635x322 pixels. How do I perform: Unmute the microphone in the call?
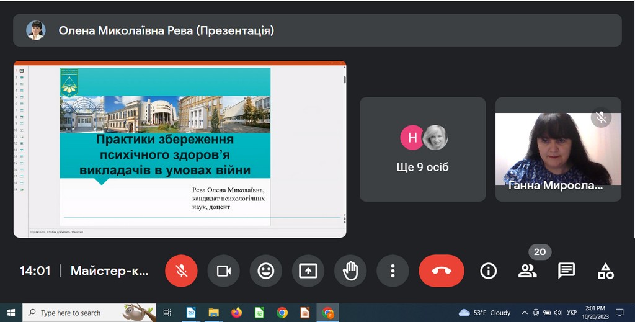(181, 271)
